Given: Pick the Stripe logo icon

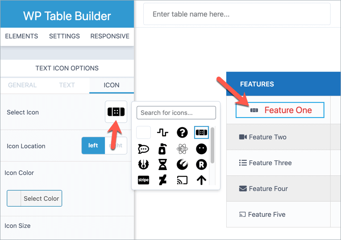Looking at the screenshot, I should [143, 180].
